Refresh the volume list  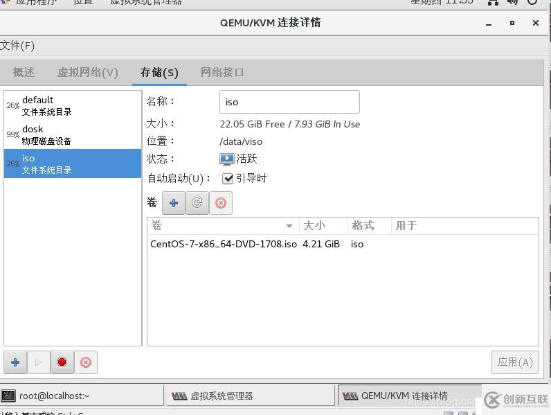click(x=197, y=203)
